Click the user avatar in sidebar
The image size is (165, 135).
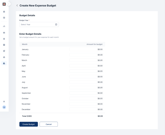coord(4,107)
